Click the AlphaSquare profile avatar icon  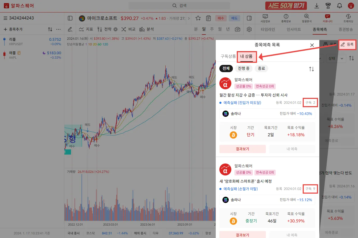pos(351,6)
